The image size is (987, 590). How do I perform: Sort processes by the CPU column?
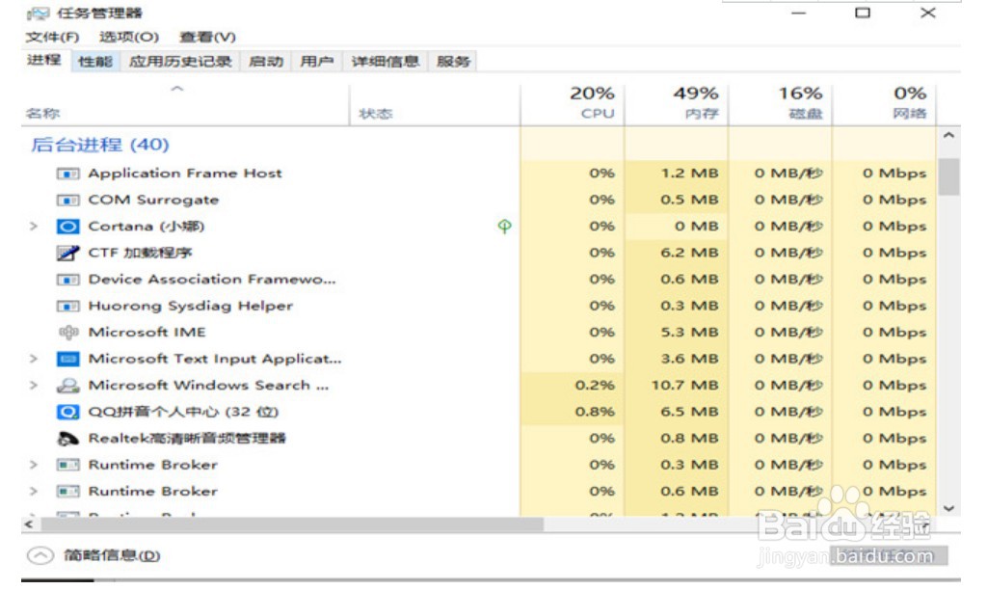tap(592, 101)
